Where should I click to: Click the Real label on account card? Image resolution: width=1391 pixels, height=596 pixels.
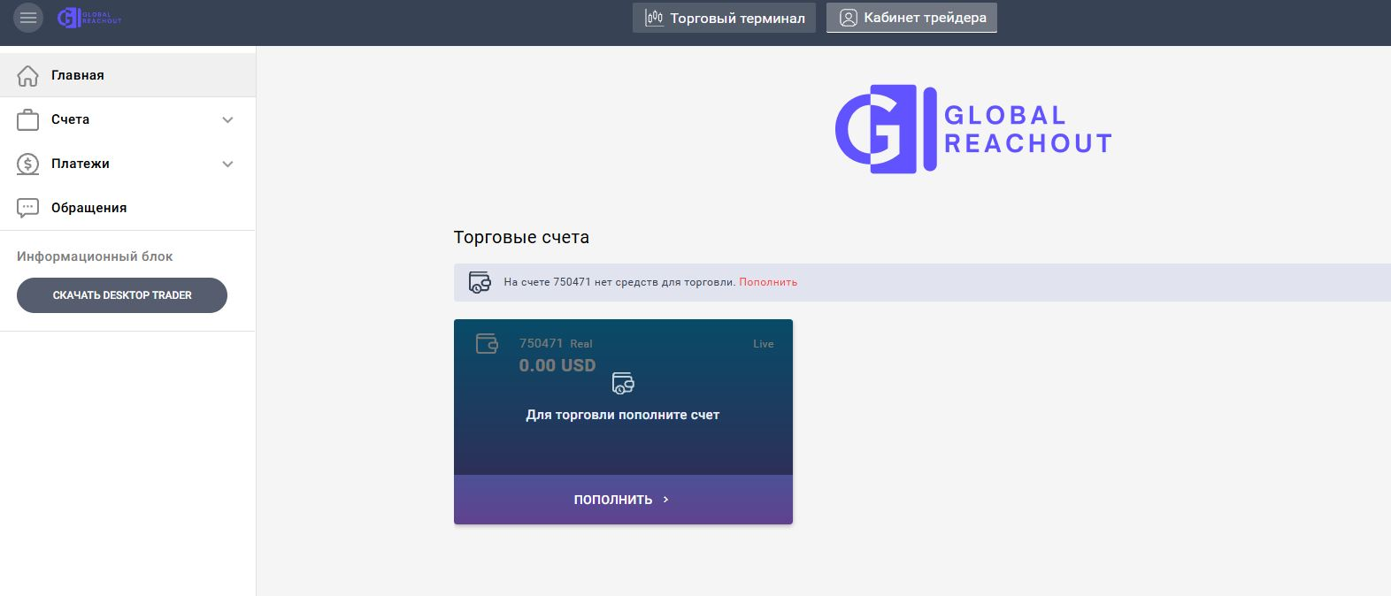click(x=581, y=344)
